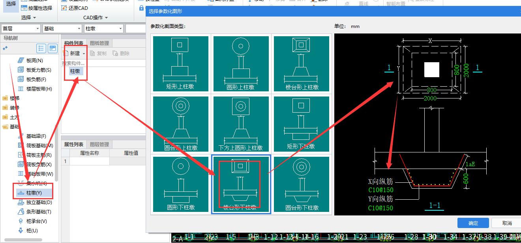
Task: Switch navigation tree to list view icon
Action: click(41, 48)
